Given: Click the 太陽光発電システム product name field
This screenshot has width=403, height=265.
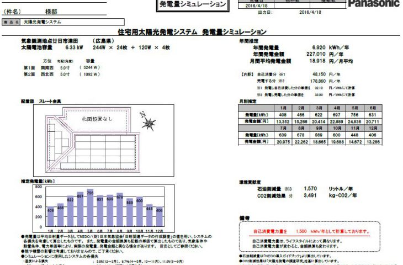Looking at the screenshot, I should click(x=72, y=22).
